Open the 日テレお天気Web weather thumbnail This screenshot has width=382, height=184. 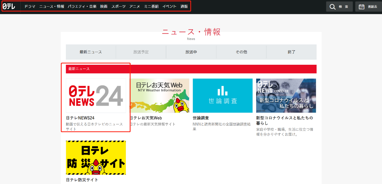[x=160, y=96]
